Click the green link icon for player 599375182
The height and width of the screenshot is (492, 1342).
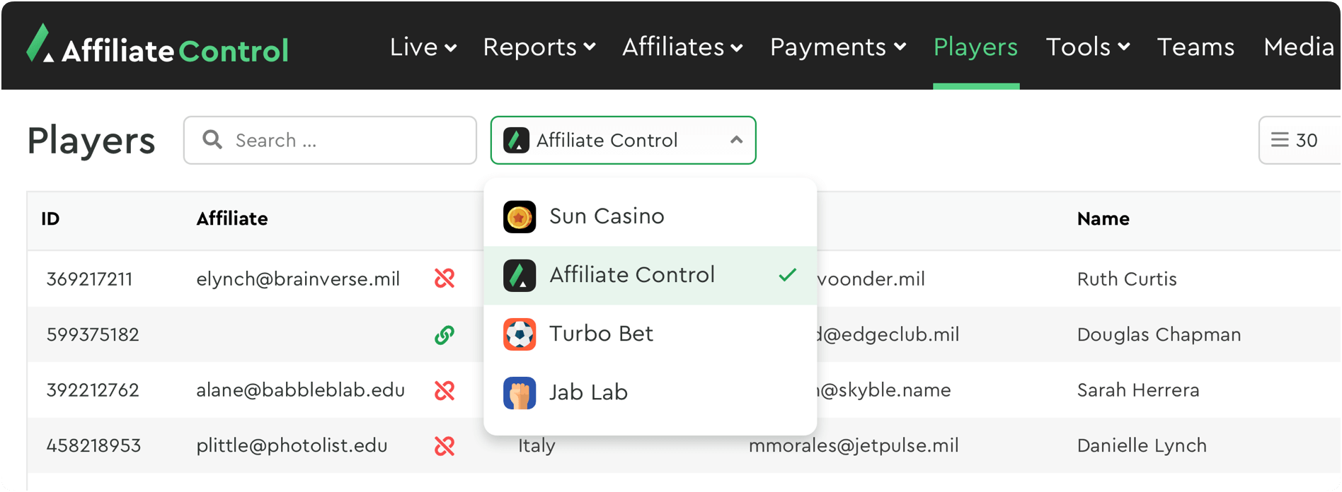445,334
